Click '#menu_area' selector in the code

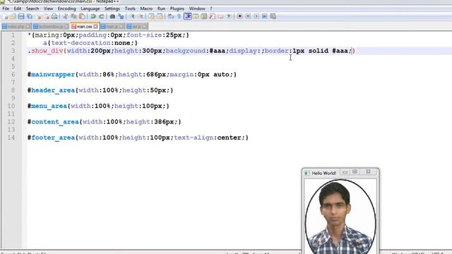pyautogui.click(x=47, y=106)
